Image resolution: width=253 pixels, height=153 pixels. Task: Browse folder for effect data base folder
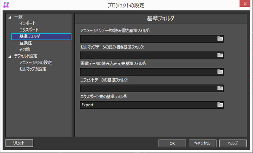click(220, 89)
